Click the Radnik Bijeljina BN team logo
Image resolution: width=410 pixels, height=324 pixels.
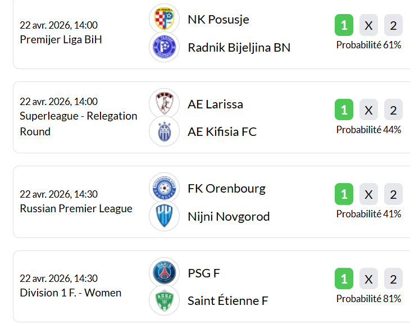pos(165,47)
